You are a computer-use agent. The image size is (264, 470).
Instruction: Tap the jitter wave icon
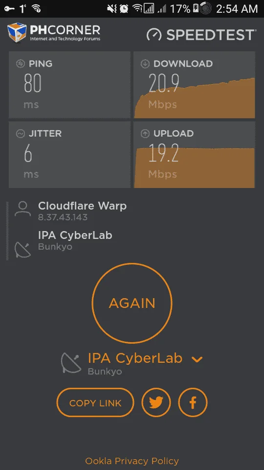click(x=21, y=134)
